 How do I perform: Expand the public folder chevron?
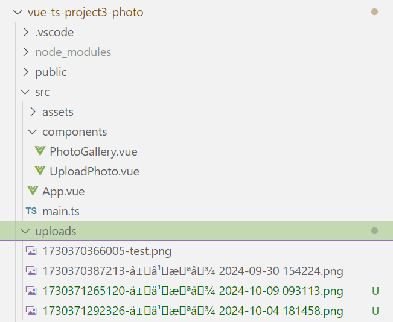coord(25,72)
